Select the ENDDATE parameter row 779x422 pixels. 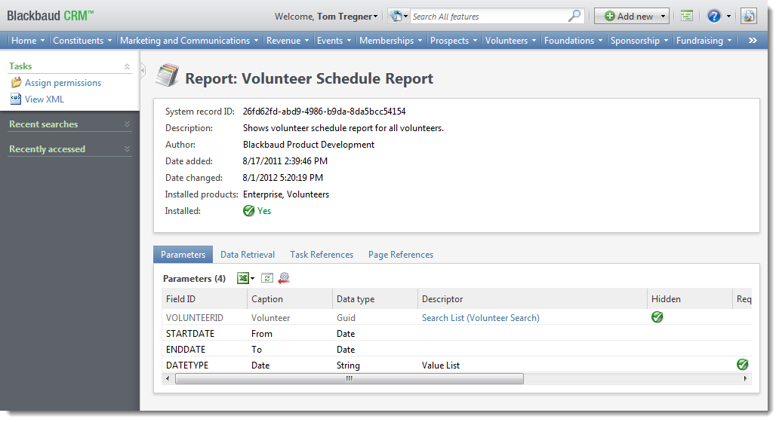(x=457, y=349)
